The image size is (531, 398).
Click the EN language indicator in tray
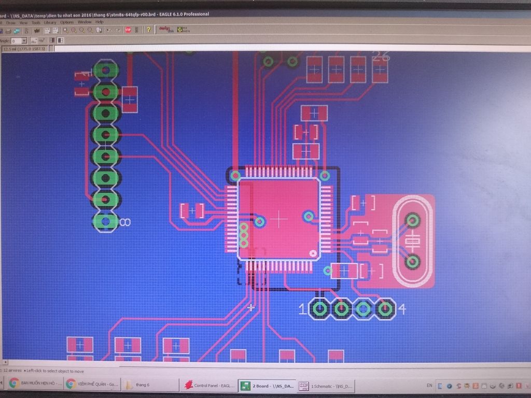pyautogui.click(x=429, y=386)
